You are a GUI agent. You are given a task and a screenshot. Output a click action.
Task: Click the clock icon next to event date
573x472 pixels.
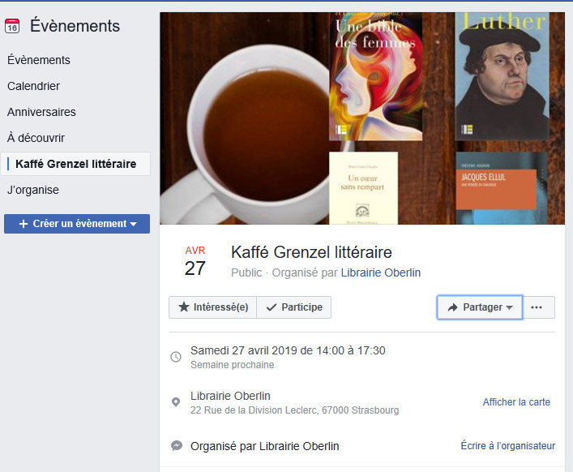point(176,357)
